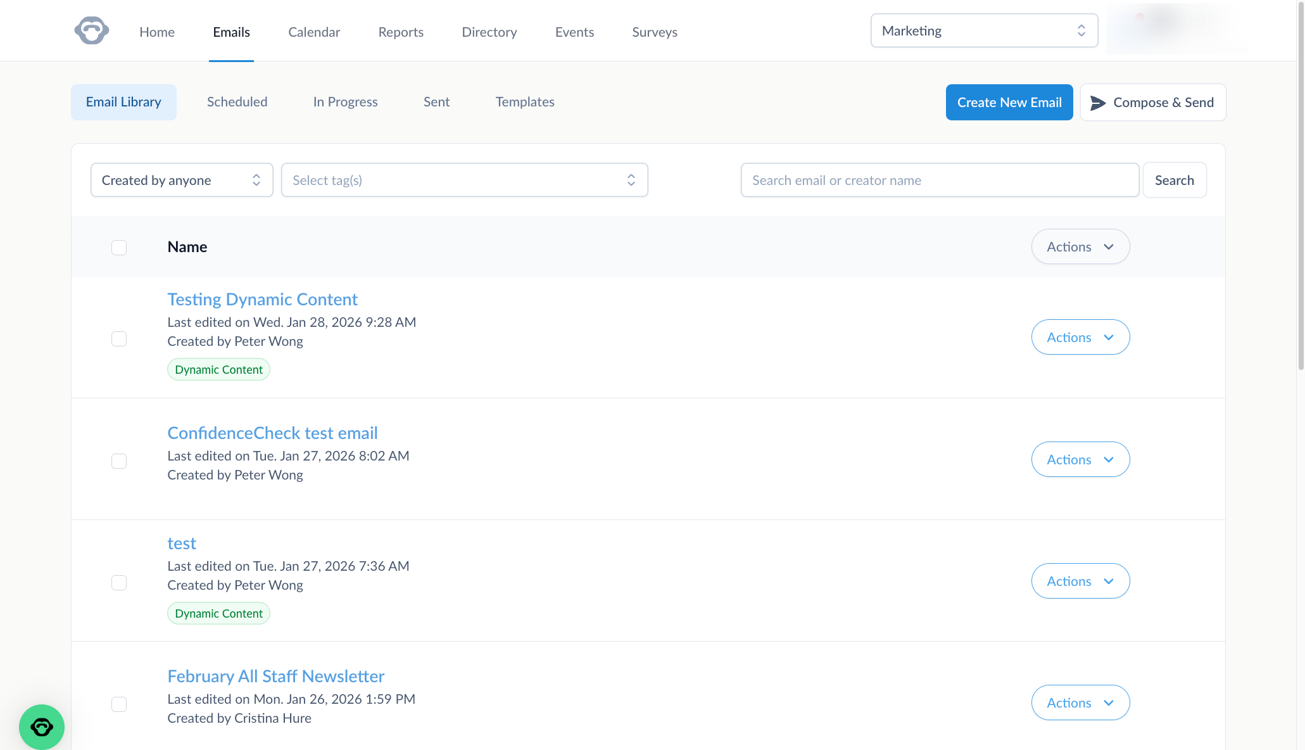The height and width of the screenshot is (750, 1305).
Task: Click chevron on Testing Dynamic Content Actions
Action: pos(1108,338)
